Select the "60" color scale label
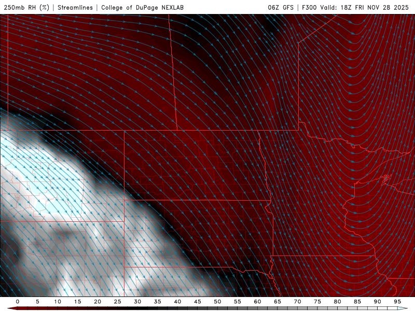This screenshot has height=311, width=415. point(257,302)
